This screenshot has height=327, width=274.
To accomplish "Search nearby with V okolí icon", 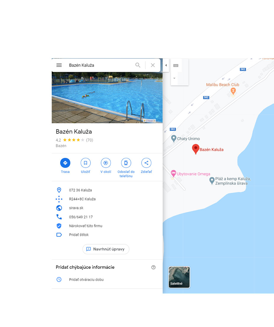I will (x=106, y=163).
